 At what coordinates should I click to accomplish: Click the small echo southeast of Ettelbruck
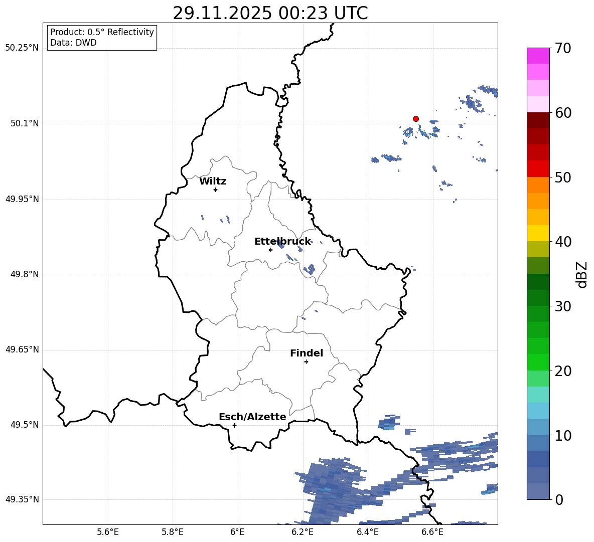pos(310,269)
